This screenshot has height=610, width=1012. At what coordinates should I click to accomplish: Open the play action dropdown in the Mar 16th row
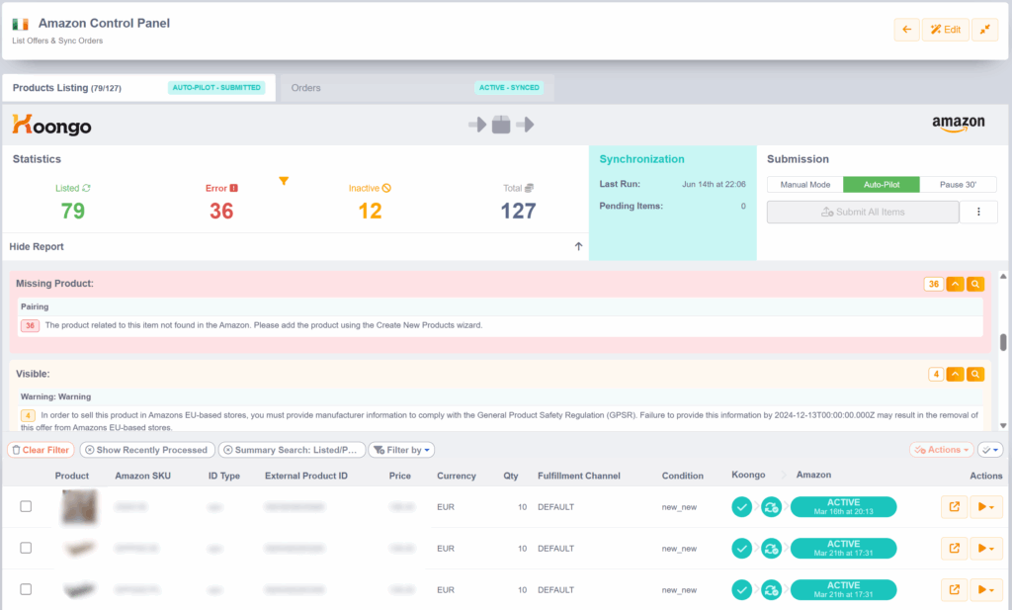985,507
